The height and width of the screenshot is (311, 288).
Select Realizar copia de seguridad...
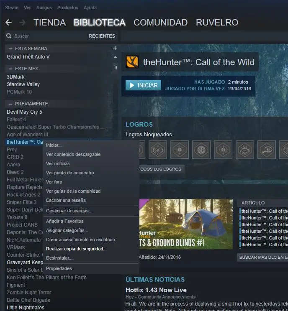[x=91, y=249]
